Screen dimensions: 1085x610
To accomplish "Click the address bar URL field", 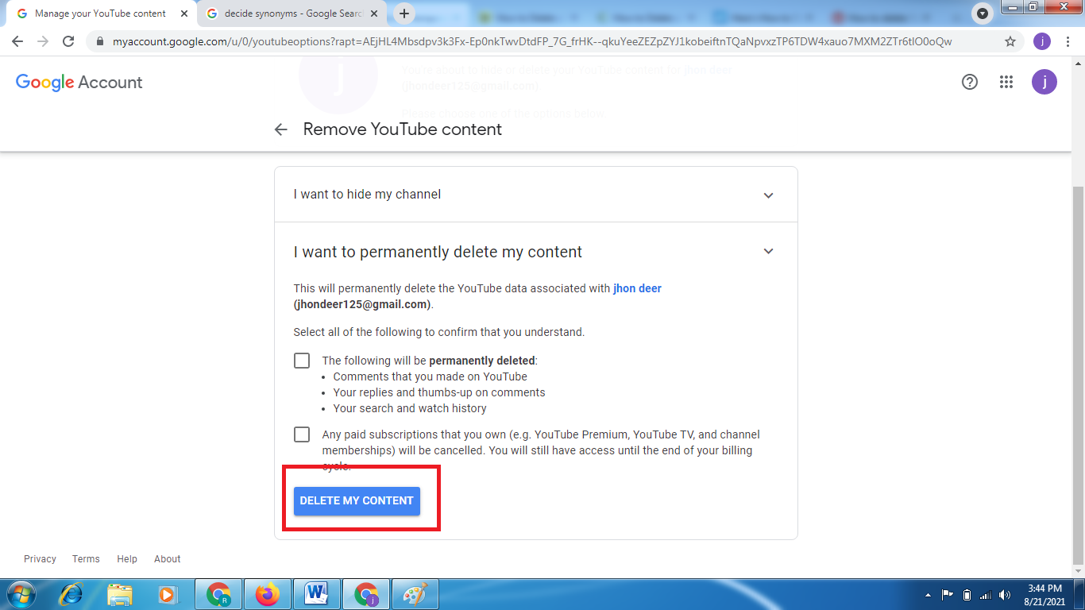I will click(532, 41).
